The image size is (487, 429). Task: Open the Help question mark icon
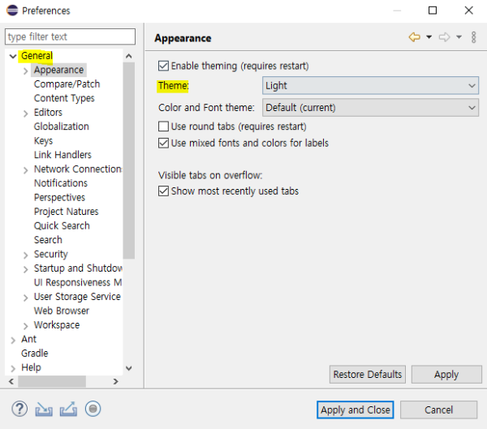(x=19, y=409)
